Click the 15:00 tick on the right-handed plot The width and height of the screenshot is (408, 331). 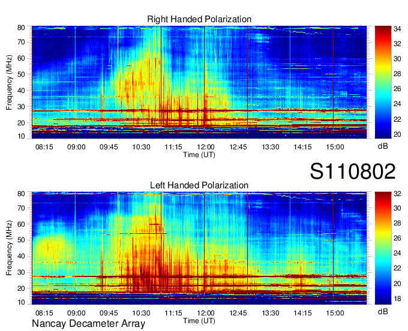(335, 147)
